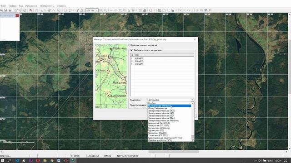This screenshot has height=163, width=291.
Task: Close the import dialog
Action: pos(195,39)
